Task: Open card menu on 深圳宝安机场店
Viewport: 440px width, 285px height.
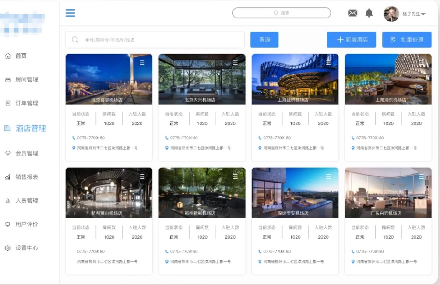Action: coord(328,176)
